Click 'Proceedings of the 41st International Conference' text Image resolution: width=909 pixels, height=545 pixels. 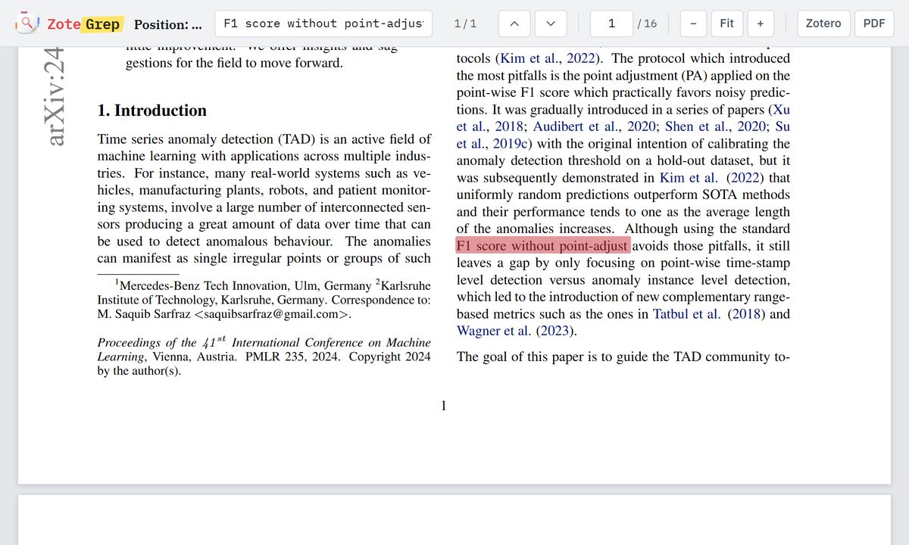point(264,342)
